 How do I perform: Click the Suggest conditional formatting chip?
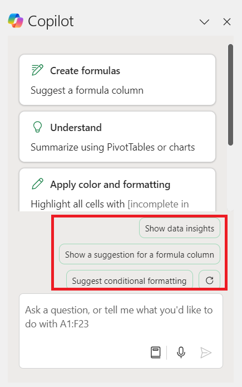(130, 280)
